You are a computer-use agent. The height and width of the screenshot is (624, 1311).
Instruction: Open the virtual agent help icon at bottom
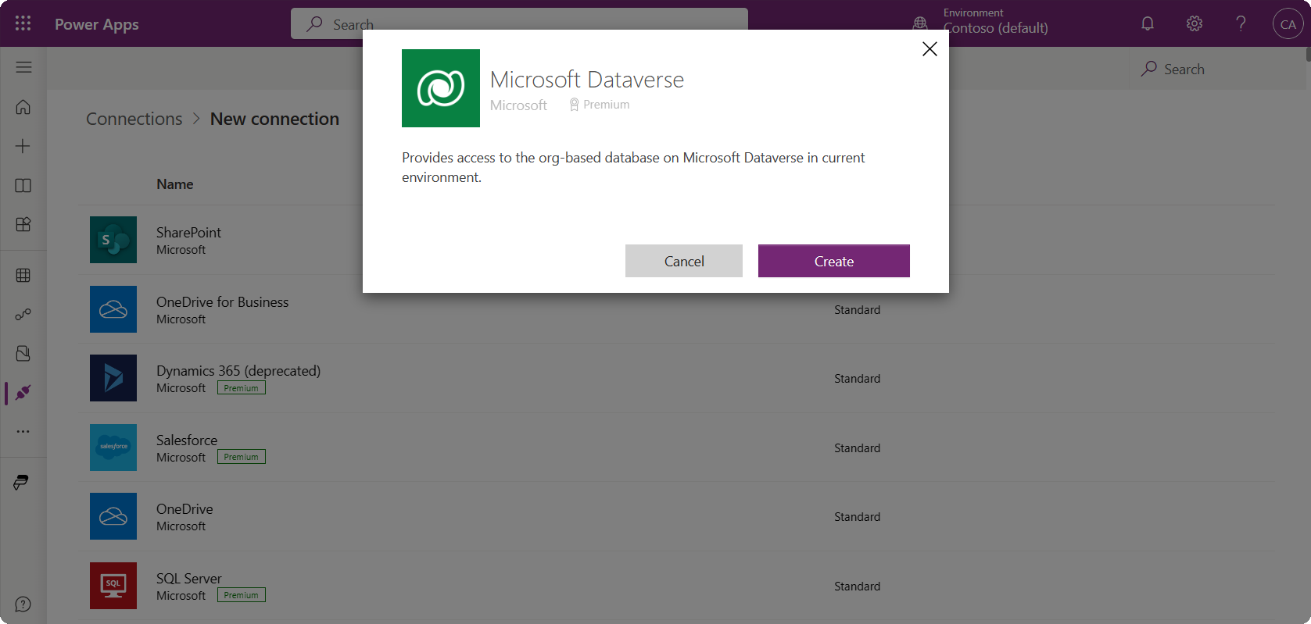point(23,604)
